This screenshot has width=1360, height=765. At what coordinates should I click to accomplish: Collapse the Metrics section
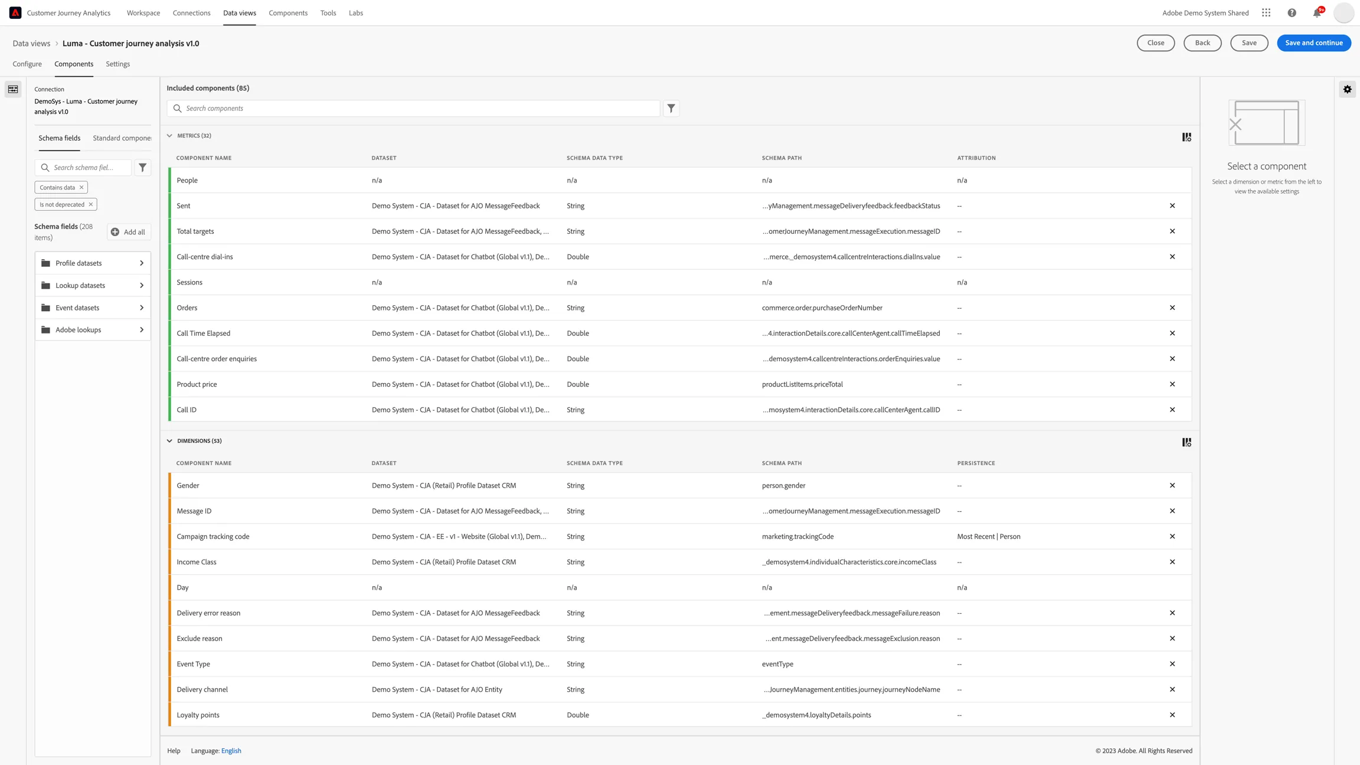point(169,136)
